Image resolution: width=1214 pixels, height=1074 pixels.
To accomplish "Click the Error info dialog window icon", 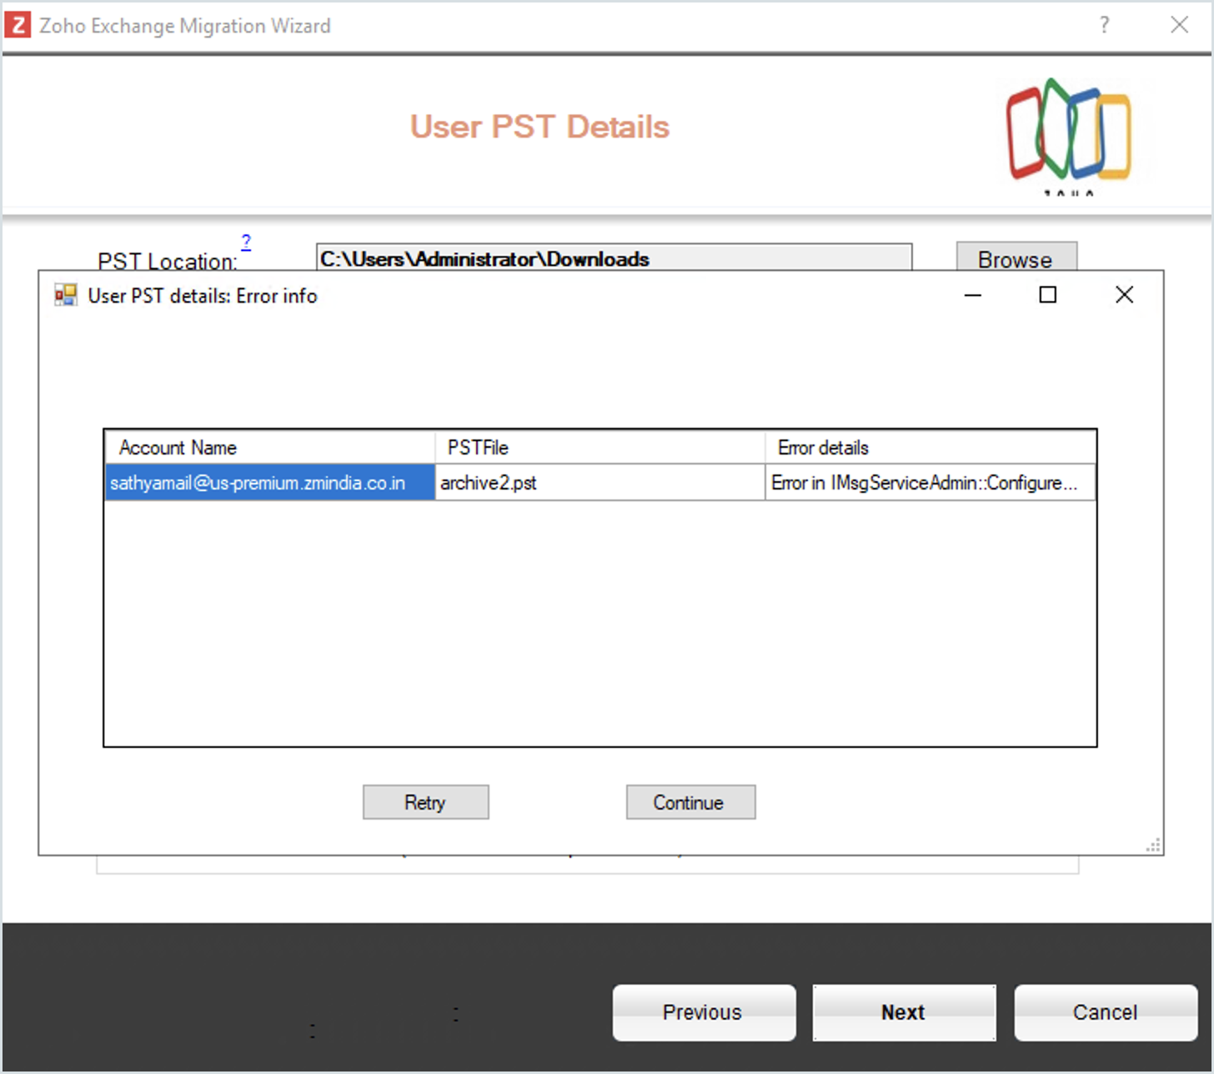I will click(66, 295).
